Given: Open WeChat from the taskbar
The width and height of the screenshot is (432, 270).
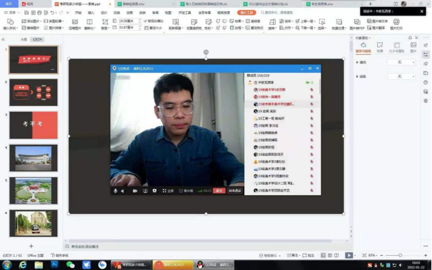Looking at the screenshot, I should coord(70,265).
